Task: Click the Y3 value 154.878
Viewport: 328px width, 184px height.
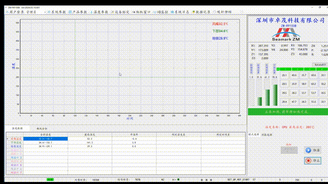Action: [x=302, y=50]
